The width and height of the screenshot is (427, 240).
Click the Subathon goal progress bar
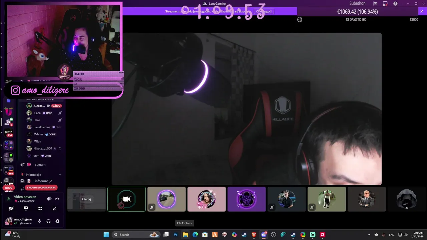357,12
